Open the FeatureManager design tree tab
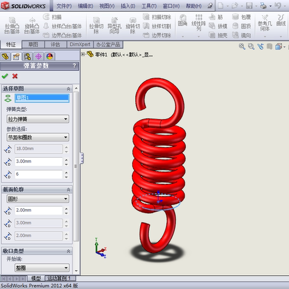Screen dimensions: 289x289 point(5,57)
